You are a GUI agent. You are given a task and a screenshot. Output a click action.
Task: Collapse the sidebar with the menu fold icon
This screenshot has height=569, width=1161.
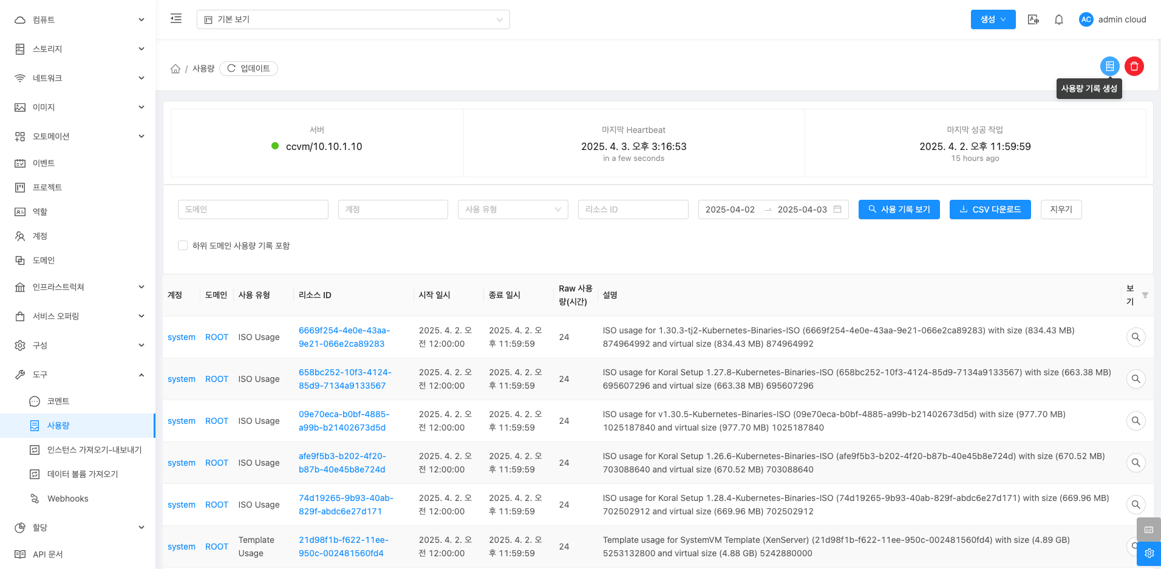click(x=176, y=19)
